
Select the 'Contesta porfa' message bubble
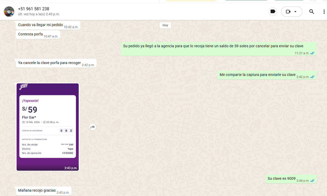pyautogui.click(x=30, y=34)
